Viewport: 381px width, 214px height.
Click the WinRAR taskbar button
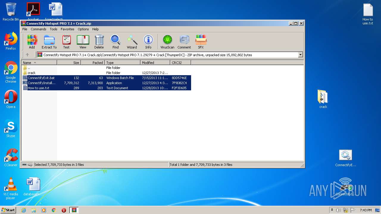tap(74, 210)
